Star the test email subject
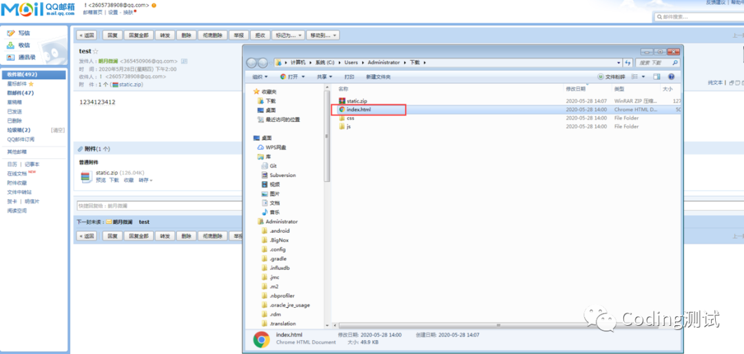The height and width of the screenshot is (354, 744). pyautogui.click(x=95, y=51)
